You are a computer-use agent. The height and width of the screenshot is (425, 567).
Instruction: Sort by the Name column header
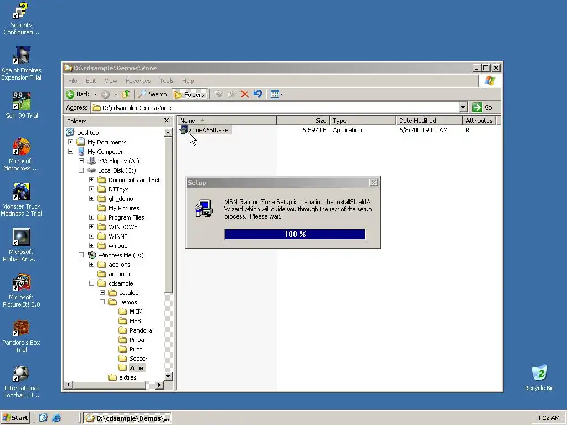coord(226,120)
